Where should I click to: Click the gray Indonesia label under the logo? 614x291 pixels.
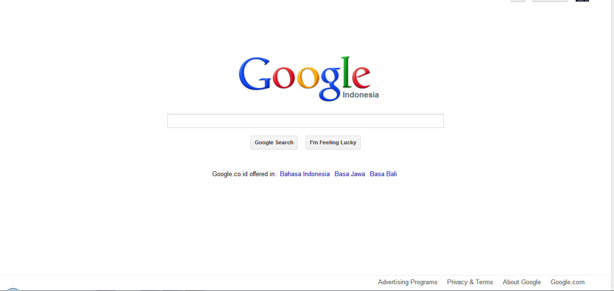click(x=361, y=95)
